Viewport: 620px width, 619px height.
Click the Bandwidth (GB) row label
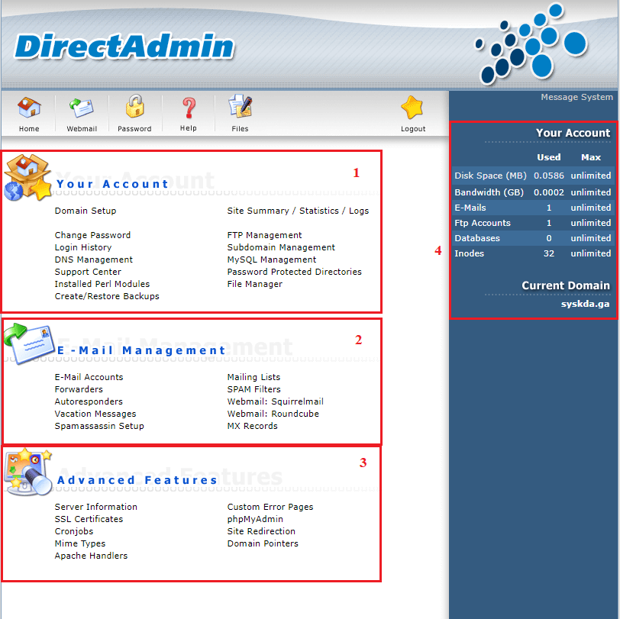[x=489, y=192]
